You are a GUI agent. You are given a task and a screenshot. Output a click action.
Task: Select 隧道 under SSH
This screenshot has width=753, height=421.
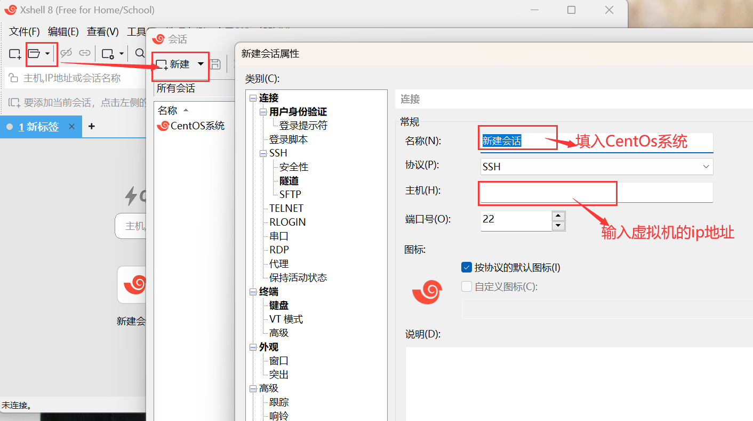[289, 181]
